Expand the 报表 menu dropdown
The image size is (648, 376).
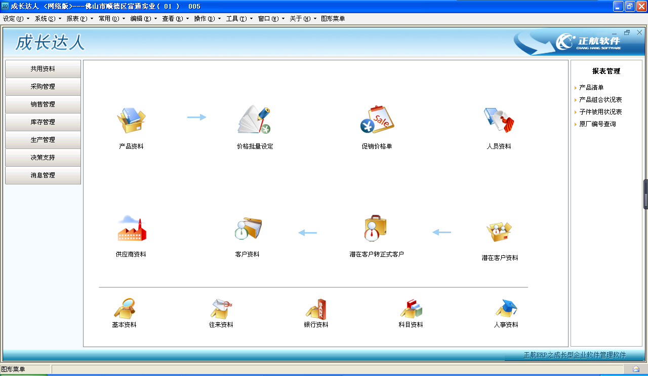(x=79, y=19)
